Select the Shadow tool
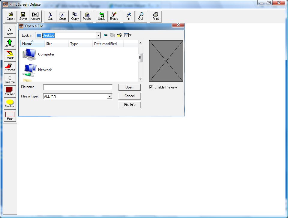The height and width of the screenshot is (218, 288). pos(10,104)
